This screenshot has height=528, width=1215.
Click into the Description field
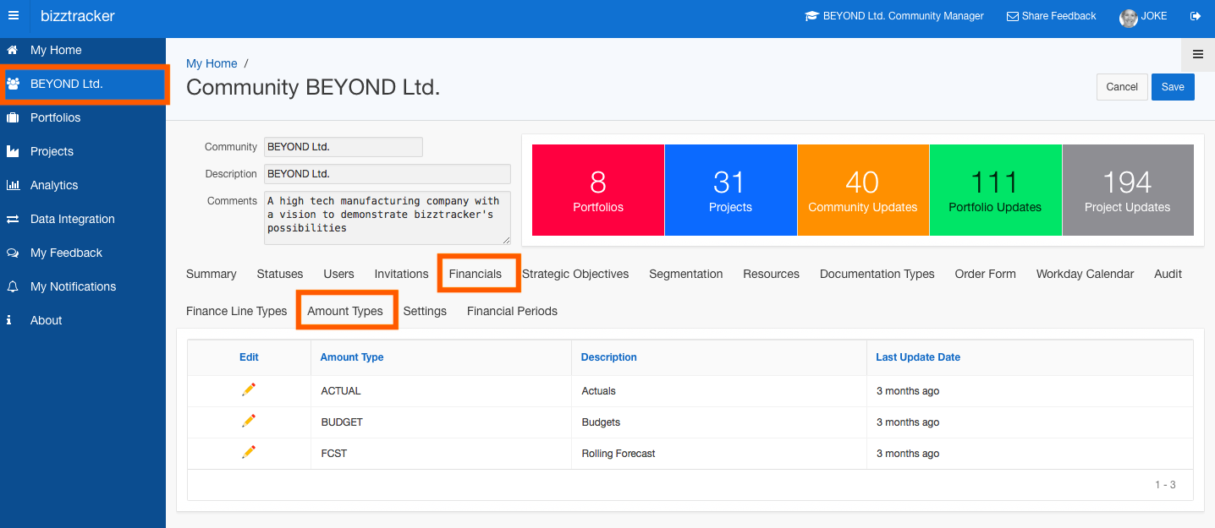click(x=388, y=174)
